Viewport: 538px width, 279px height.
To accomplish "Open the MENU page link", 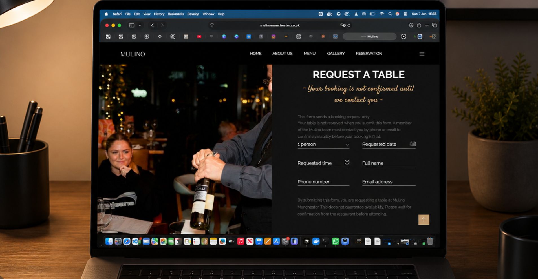I will tap(309, 54).
